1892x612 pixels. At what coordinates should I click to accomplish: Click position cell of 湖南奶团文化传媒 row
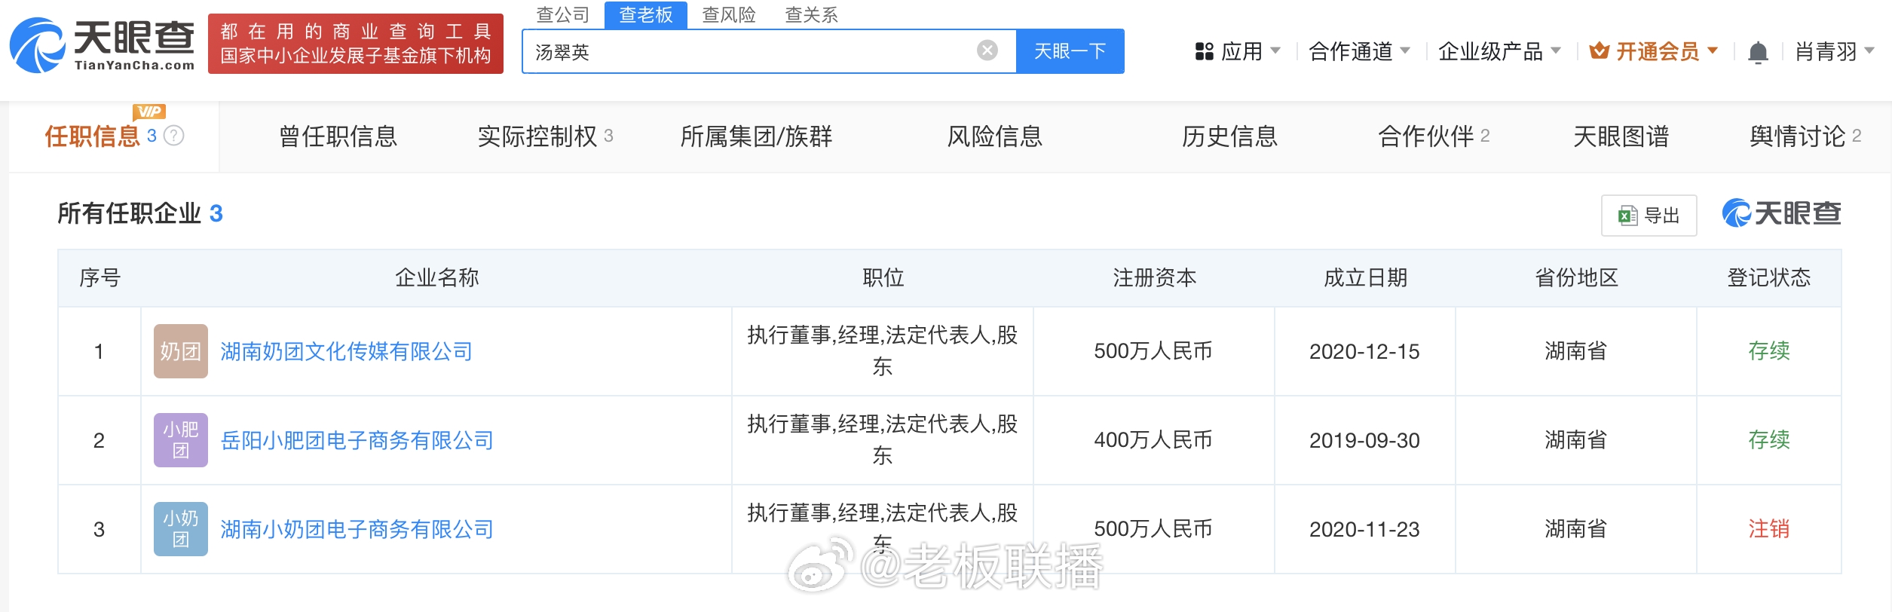883,351
